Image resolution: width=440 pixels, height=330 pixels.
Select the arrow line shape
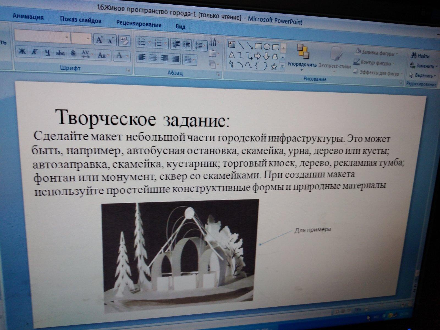[x=249, y=45]
